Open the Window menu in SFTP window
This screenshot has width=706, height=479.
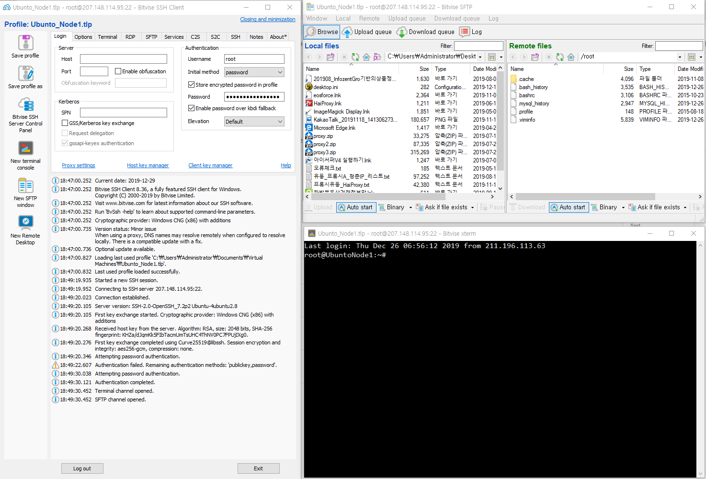[x=317, y=19]
